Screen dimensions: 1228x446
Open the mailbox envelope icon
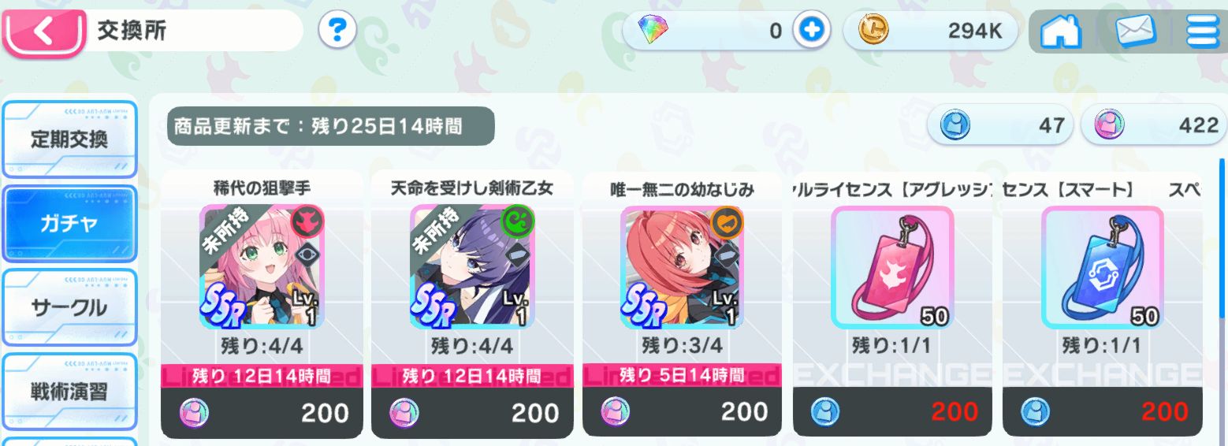coord(1135,32)
